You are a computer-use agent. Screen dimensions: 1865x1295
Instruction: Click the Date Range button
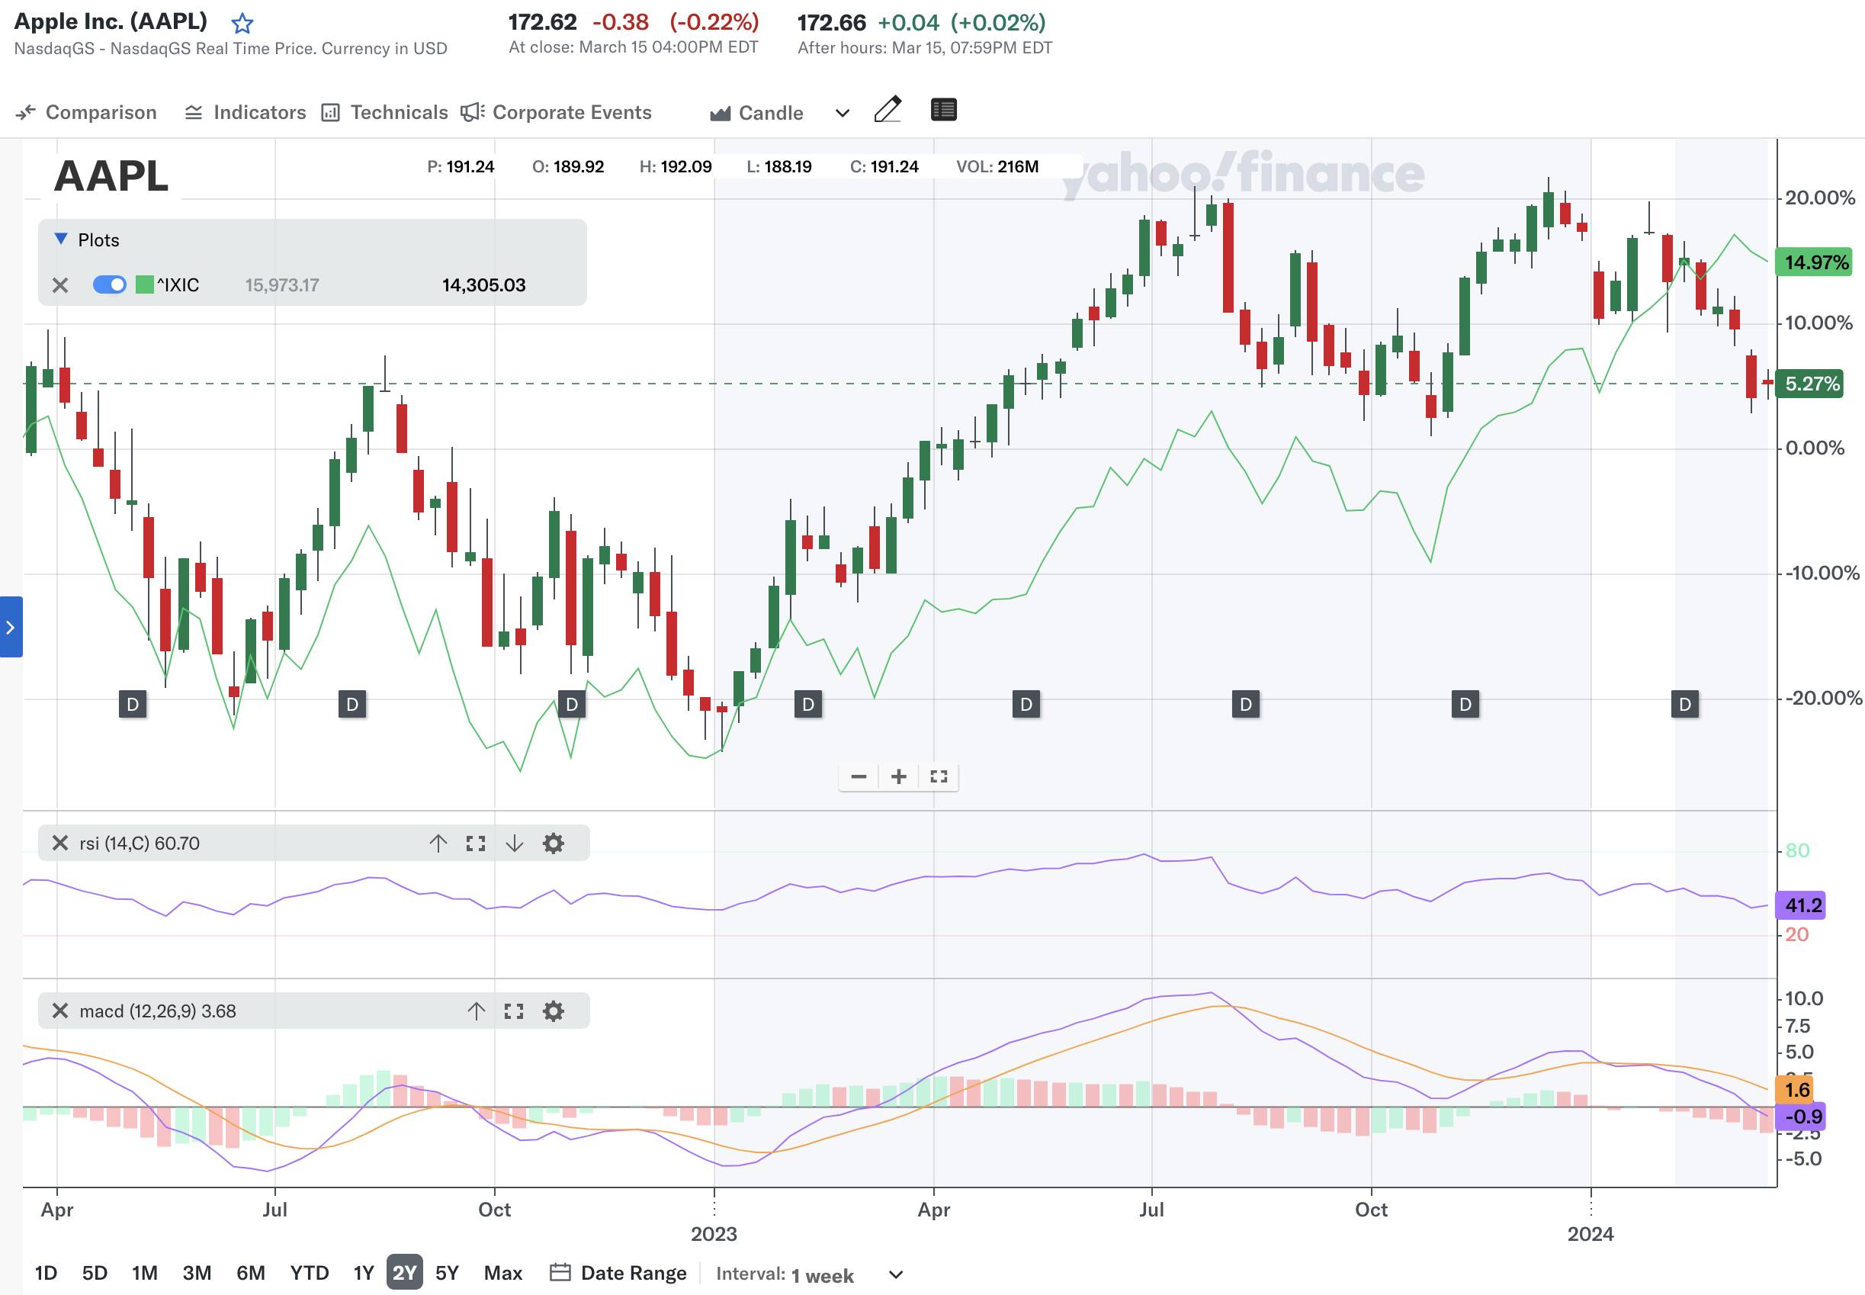coord(619,1272)
